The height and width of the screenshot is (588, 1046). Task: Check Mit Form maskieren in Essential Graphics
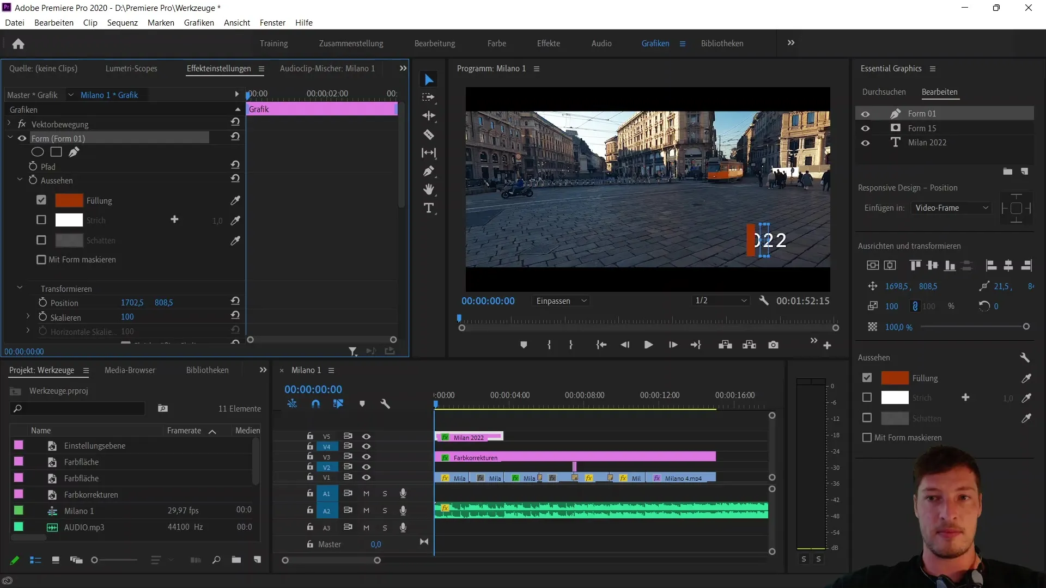(867, 437)
